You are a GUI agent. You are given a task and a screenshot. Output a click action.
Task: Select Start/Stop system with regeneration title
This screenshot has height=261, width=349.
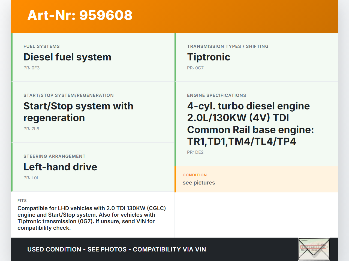(78, 112)
